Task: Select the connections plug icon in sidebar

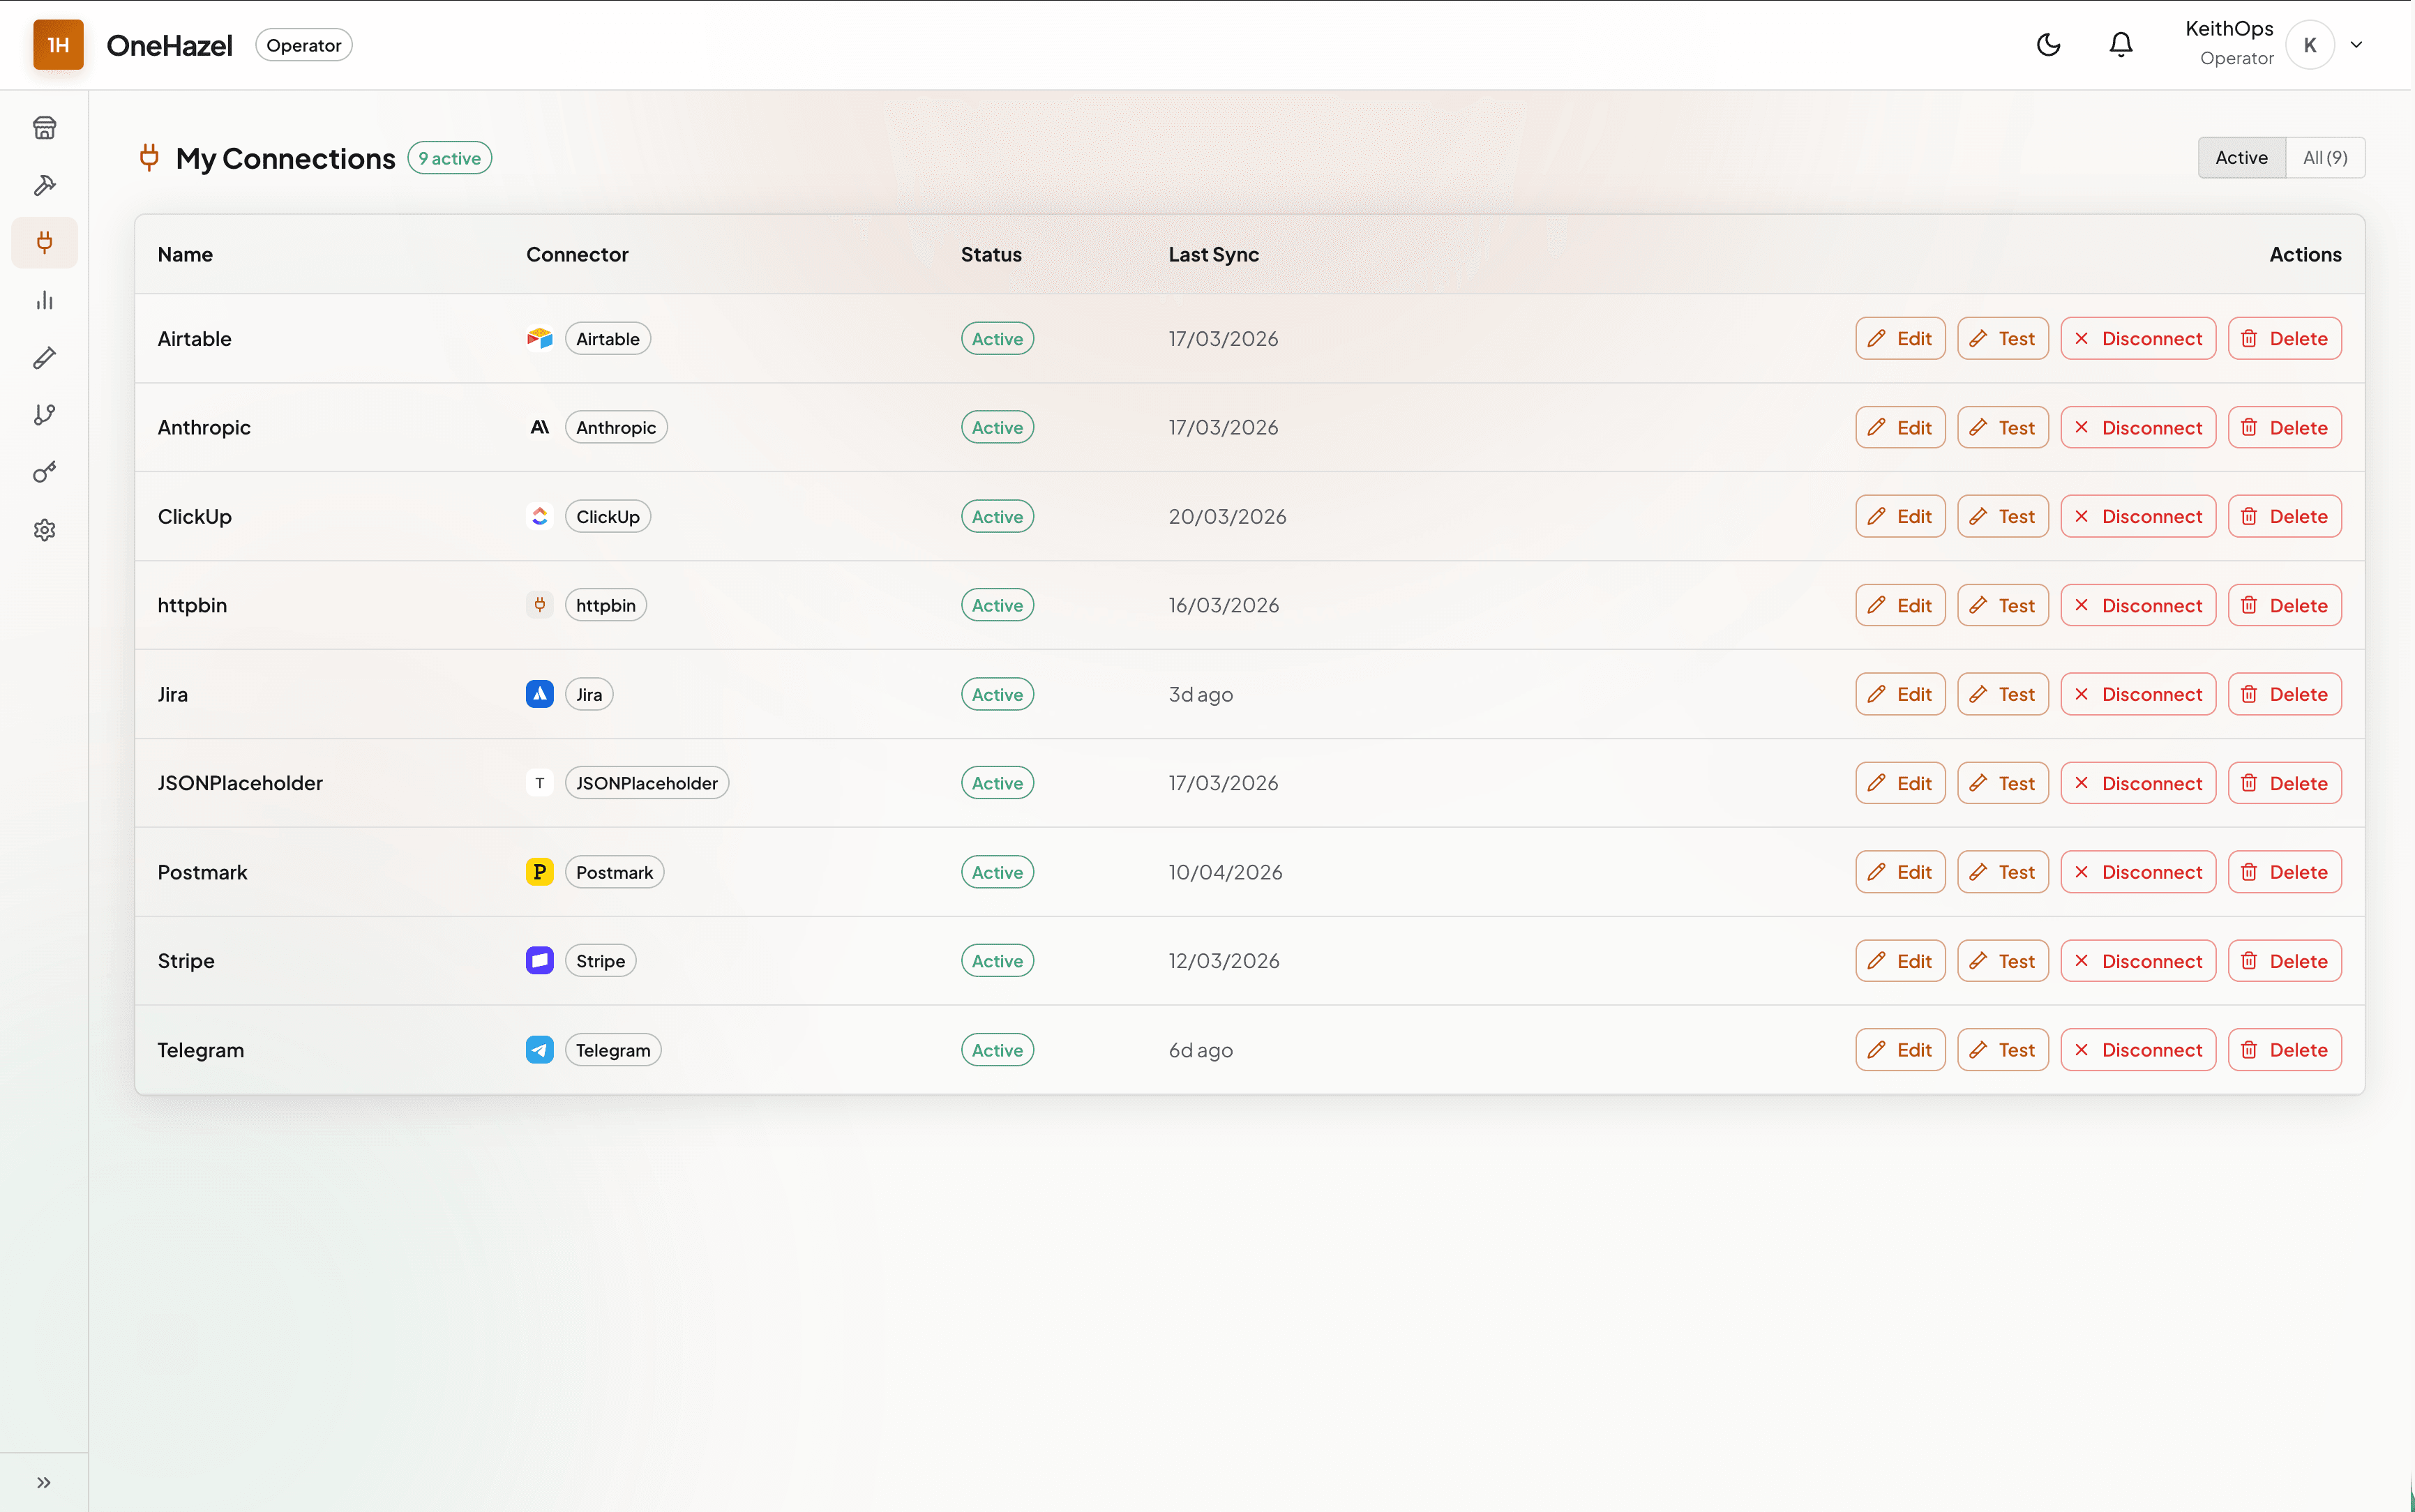Action: [x=44, y=242]
